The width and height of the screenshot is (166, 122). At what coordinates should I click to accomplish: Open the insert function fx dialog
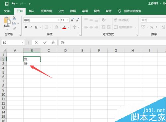53,42
